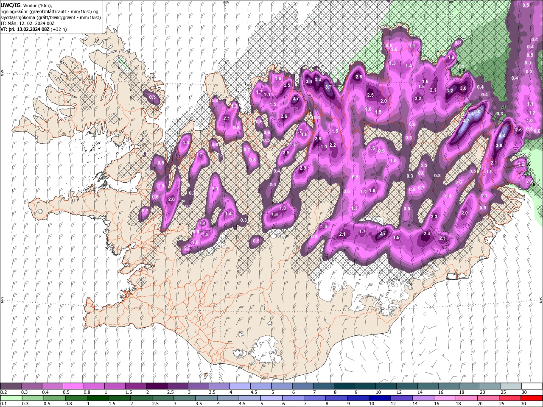Click the 2.3 precipitation value on the map

(434, 217)
